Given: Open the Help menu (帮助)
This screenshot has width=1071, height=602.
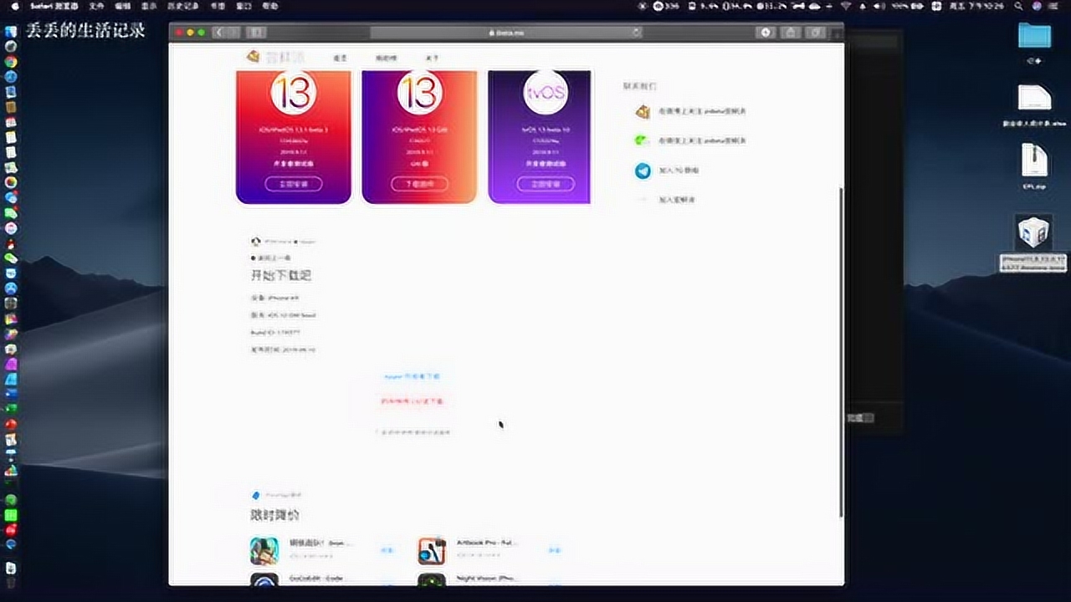Looking at the screenshot, I should (x=270, y=6).
